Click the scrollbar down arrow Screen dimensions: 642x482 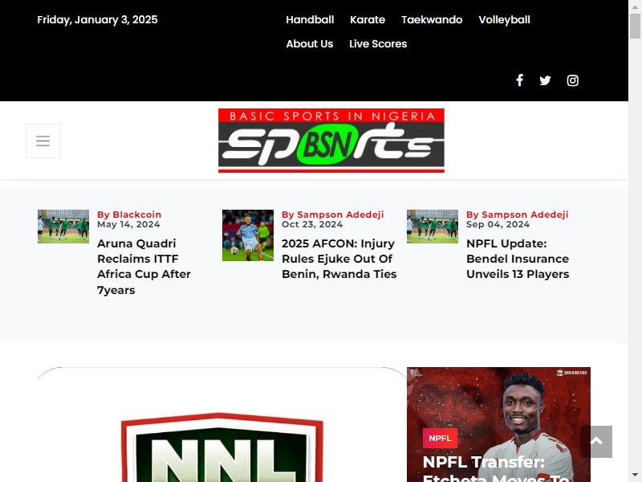[635, 476]
